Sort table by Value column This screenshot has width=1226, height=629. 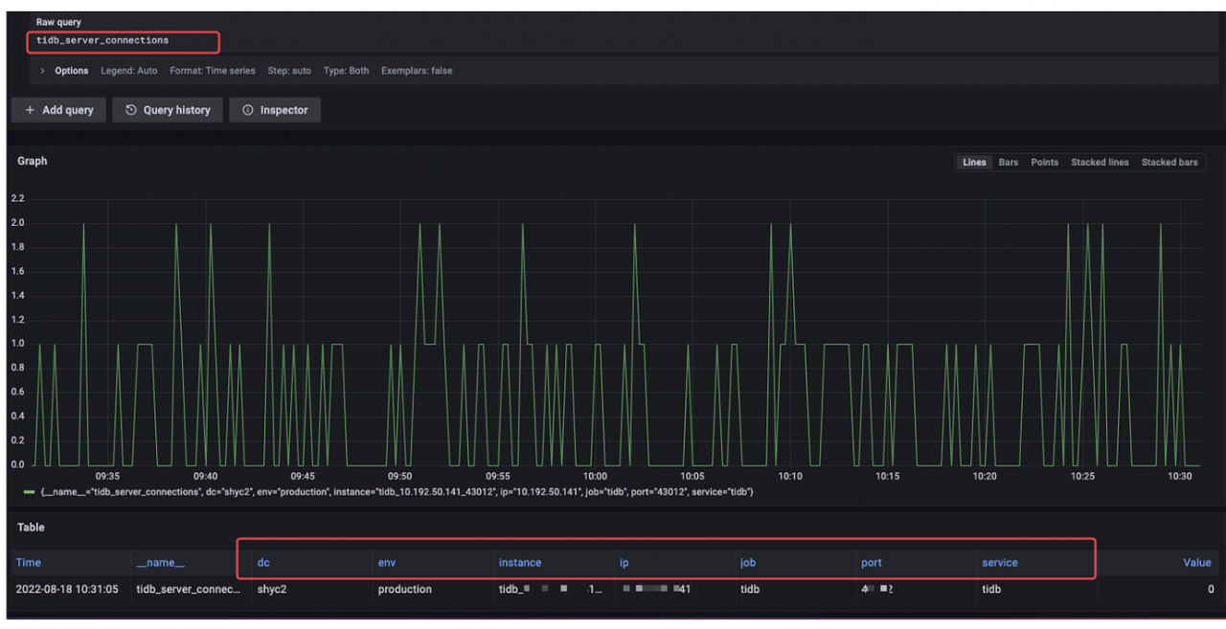pos(1197,563)
